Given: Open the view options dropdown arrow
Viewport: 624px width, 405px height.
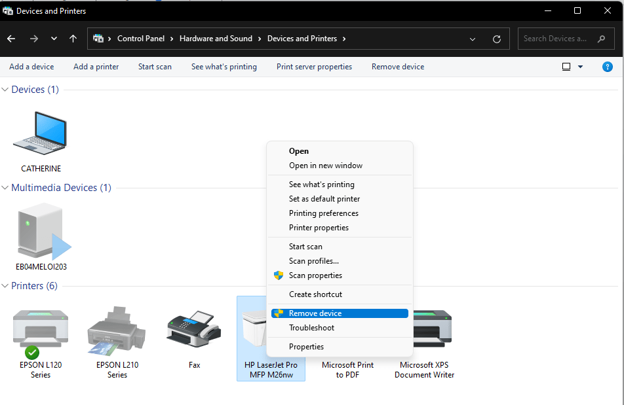Looking at the screenshot, I should 580,67.
